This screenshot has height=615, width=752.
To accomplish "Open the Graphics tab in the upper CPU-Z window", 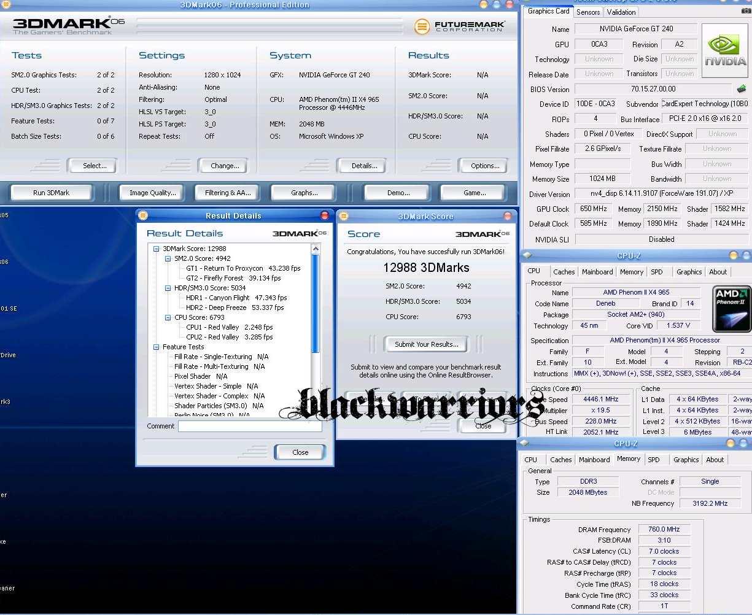I will pyautogui.click(x=689, y=272).
